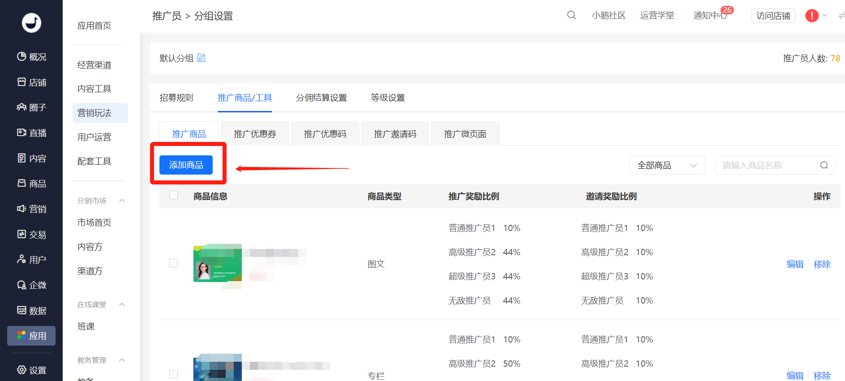Switch to 分佣结算设置 tab
This screenshot has width=845, height=381.
321,98
